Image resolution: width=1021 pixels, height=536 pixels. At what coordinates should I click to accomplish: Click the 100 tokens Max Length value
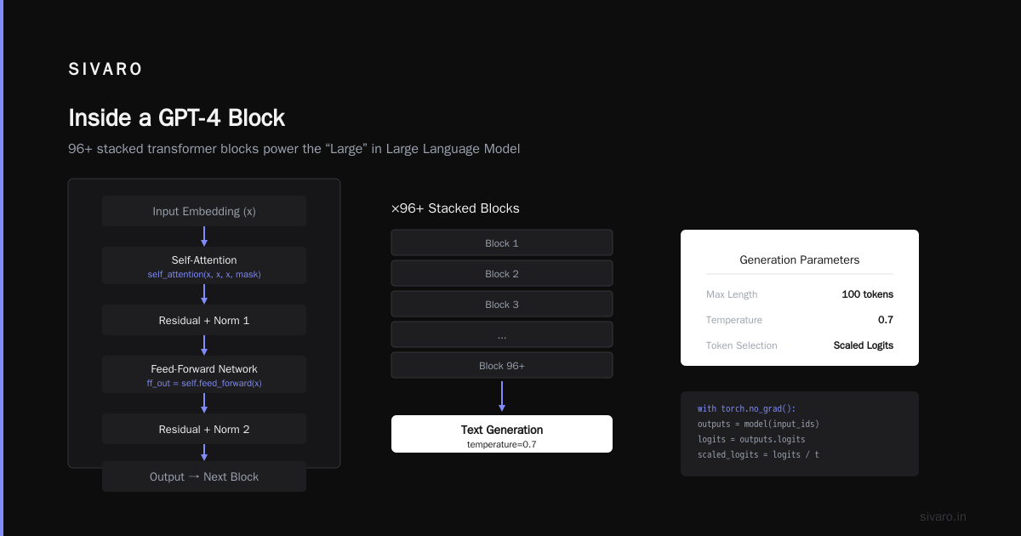(867, 294)
